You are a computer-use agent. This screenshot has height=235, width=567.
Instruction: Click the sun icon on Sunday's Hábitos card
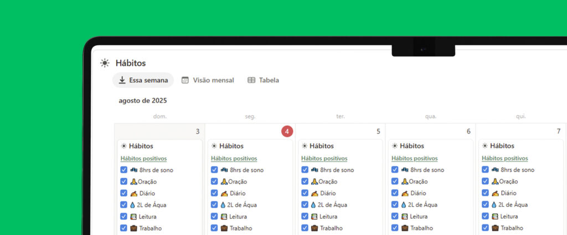point(123,146)
